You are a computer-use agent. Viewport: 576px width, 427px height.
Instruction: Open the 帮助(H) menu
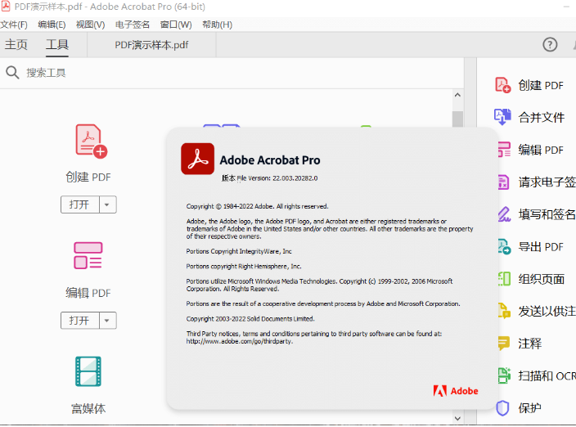click(217, 25)
